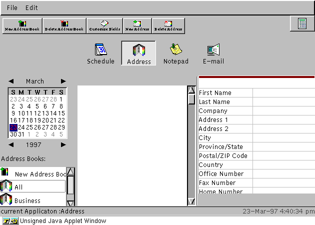The image size is (315, 225).
Task: Open Customize Fields from the toolbar
Action: [104, 25]
